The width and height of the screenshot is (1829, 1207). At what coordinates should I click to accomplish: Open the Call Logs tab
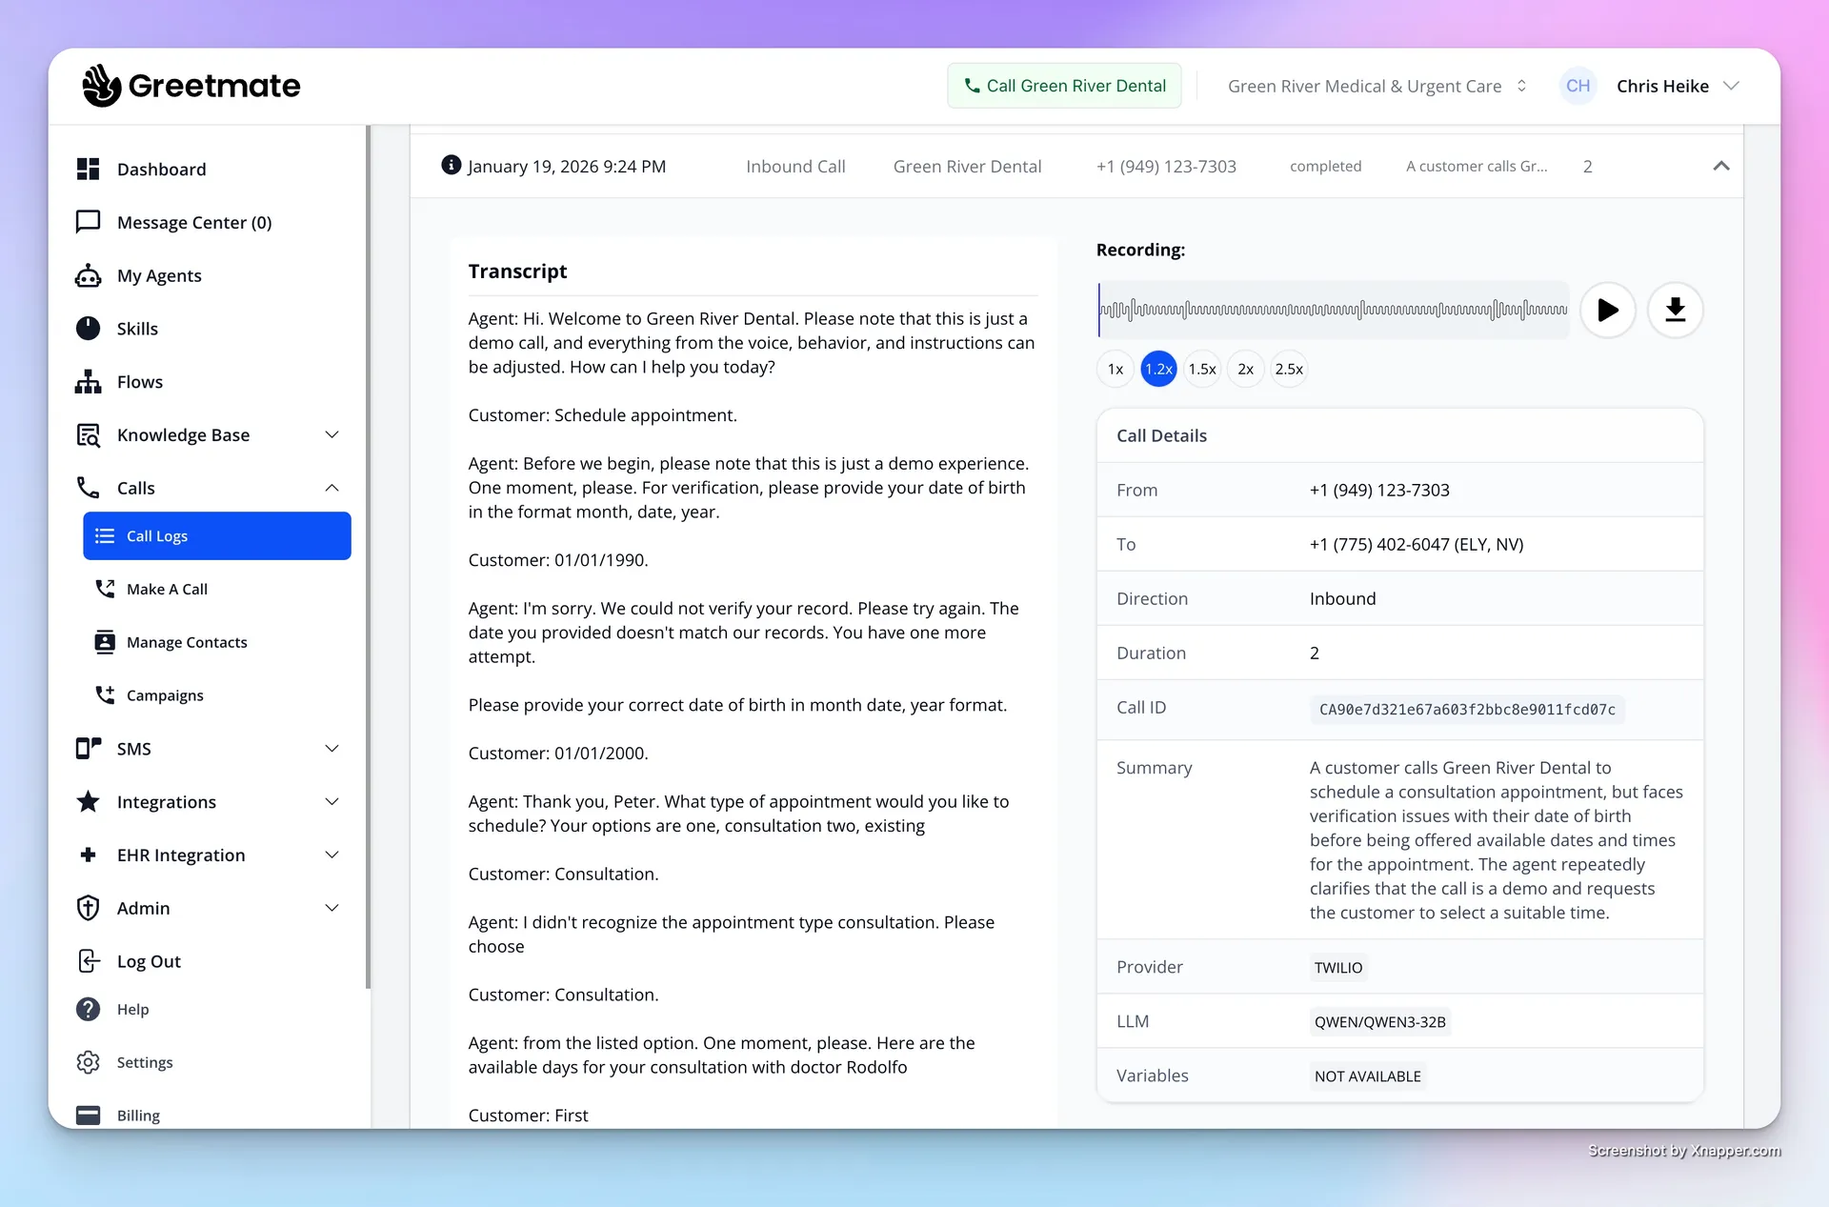point(156,535)
